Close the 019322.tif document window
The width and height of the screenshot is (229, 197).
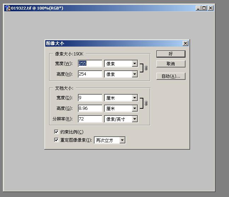click(x=211, y=8)
